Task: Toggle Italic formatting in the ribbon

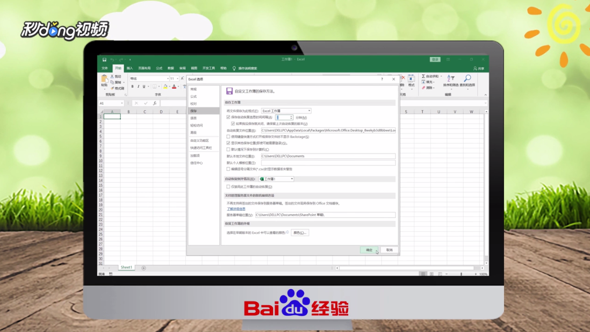Action: [x=138, y=86]
